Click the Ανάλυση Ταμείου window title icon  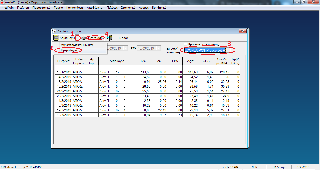pos(54,31)
